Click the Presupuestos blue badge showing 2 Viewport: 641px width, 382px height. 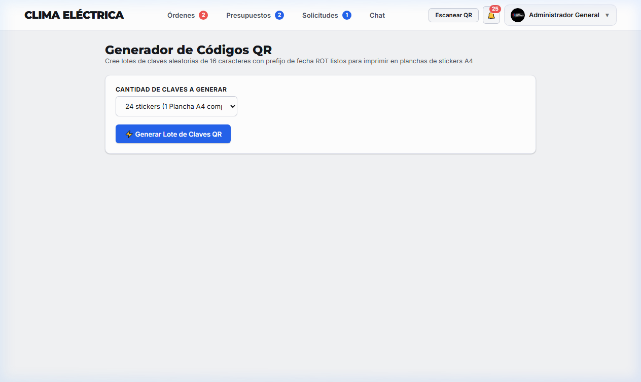279,15
